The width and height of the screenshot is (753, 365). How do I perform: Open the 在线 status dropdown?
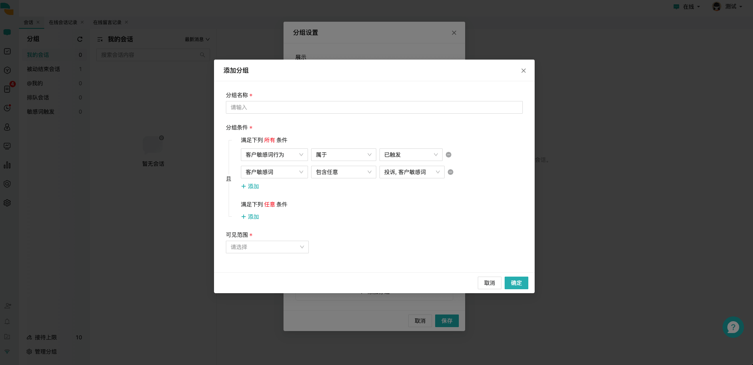[687, 7]
